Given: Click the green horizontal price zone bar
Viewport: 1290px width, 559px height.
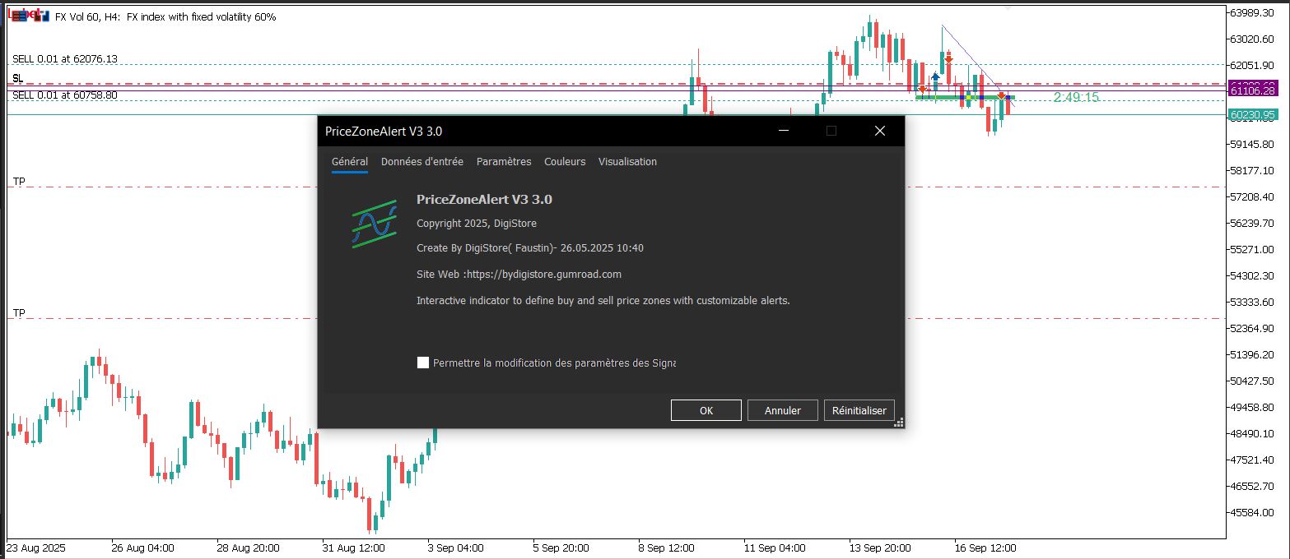Looking at the screenshot, I should [x=965, y=97].
